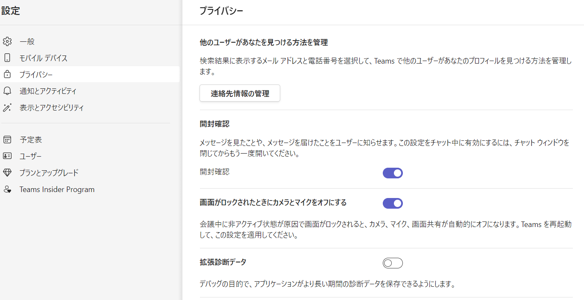This screenshot has width=584, height=300.
Task: Toggle 画面がロックされたときにカメラとマイクをオフにする switch
Action: [x=393, y=203]
